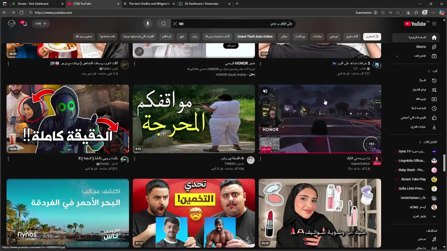
Task: Open the YouTube hamburger guide menu
Action: point(434,24)
